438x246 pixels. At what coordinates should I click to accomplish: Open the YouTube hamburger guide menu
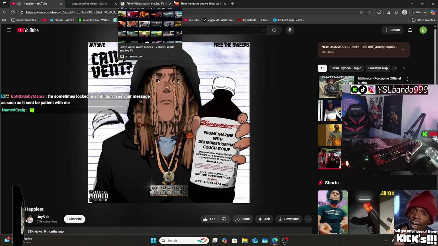(x=9, y=30)
